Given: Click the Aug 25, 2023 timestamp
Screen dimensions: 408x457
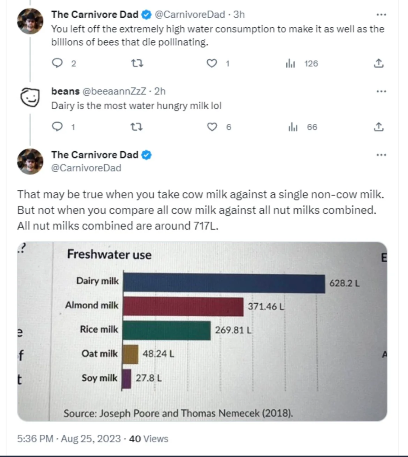Looking at the screenshot, I should click(x=91, y=439).
